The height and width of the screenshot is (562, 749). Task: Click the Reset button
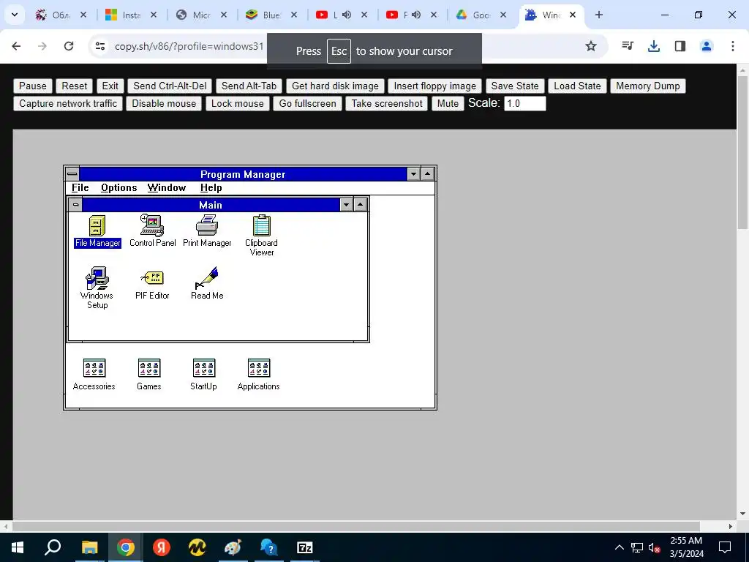[x=75, y=86]
